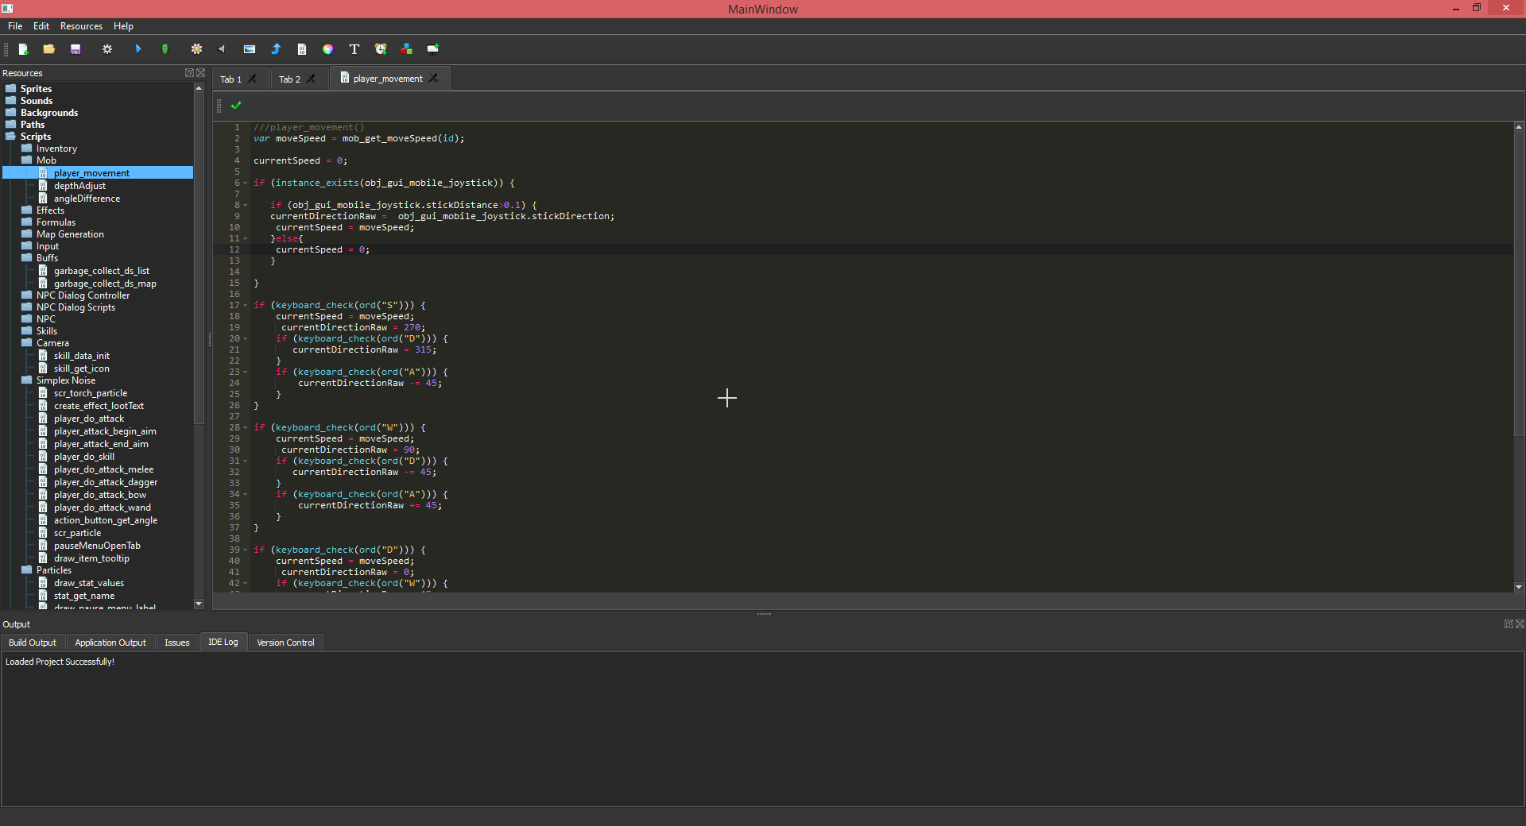
Task: Start debugging with the green bug icon
Action: 165,49
